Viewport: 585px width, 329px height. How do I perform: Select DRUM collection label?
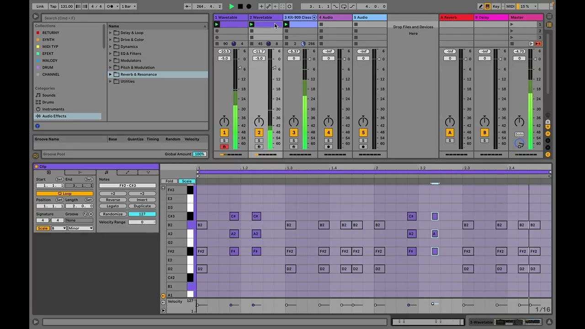tap(48, 68)
